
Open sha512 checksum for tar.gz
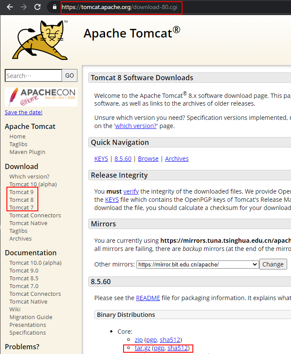178,348
